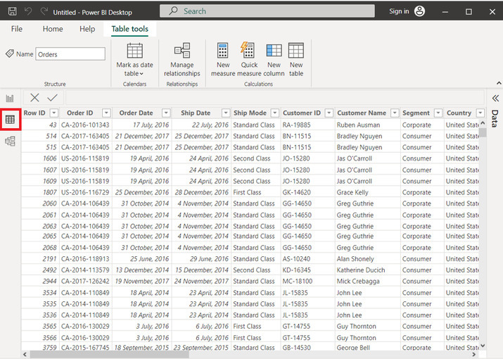
Task: Open the Report view icon in sidebar
Action: tap(10, 98)
